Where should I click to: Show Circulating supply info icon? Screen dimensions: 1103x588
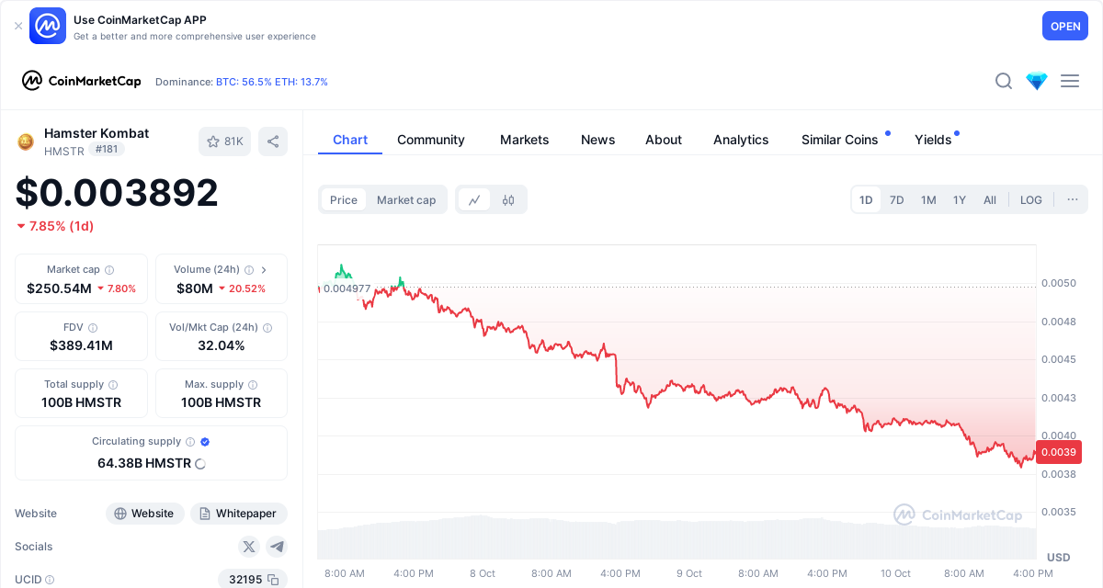point(190,442)
